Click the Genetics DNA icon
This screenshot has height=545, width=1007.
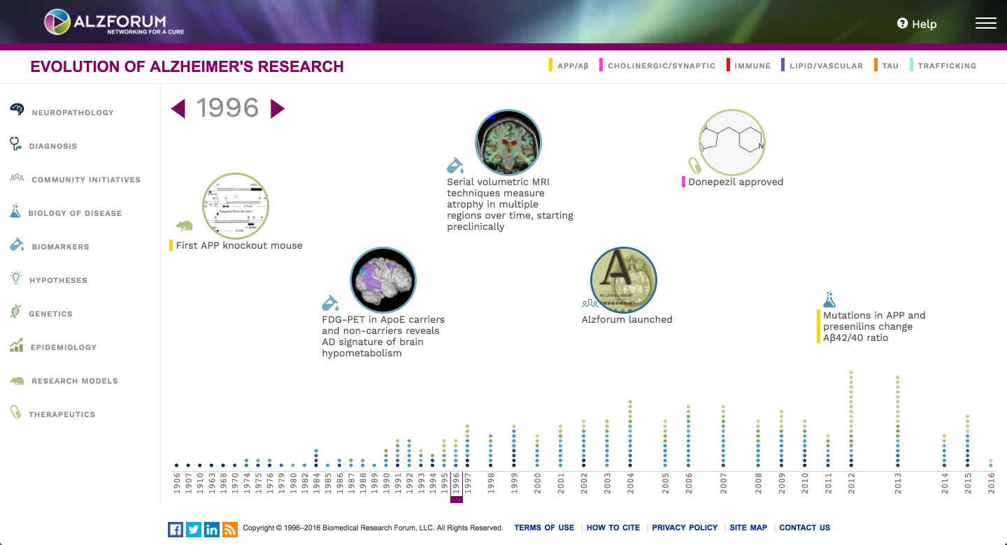click(x=15, y=312)
